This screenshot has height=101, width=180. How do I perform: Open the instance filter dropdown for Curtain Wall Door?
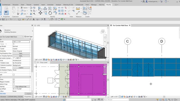pos(22,37)
